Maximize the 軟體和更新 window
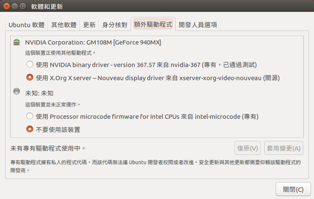314x199 pixels. pos(23,6)
